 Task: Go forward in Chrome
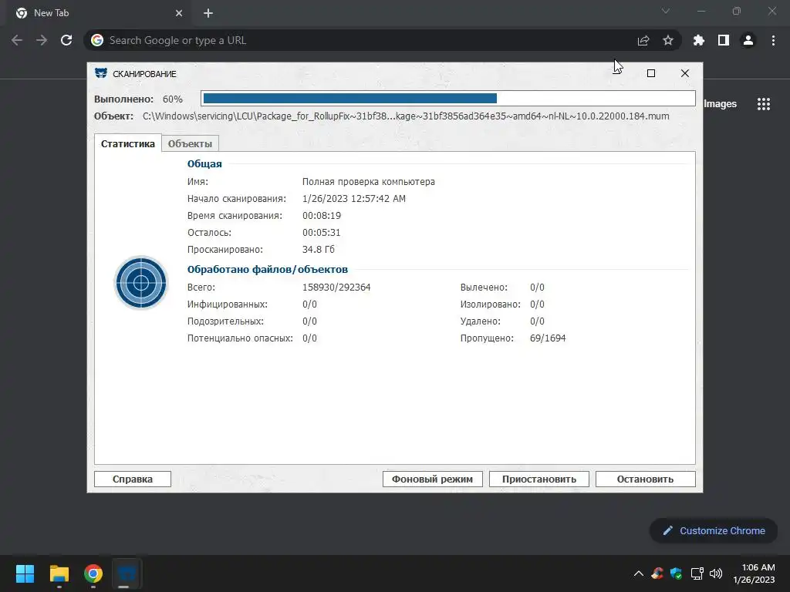[42, 40]
